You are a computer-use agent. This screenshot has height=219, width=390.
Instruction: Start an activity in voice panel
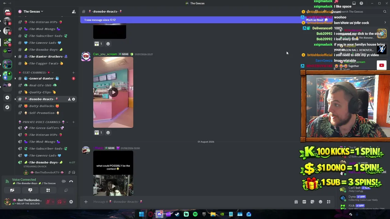[x=48, y=190]
